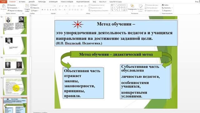
Task: Toggle bold Ж formatting
Action: pos(42,10)
